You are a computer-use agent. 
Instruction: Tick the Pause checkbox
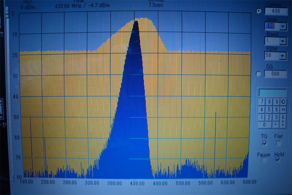pyautogui.click(x=264, y=161)
